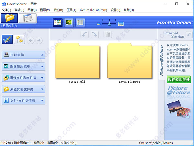This screenshot has height=146, width=194.
Task: Select single image preview view icon
Action: 69,23
